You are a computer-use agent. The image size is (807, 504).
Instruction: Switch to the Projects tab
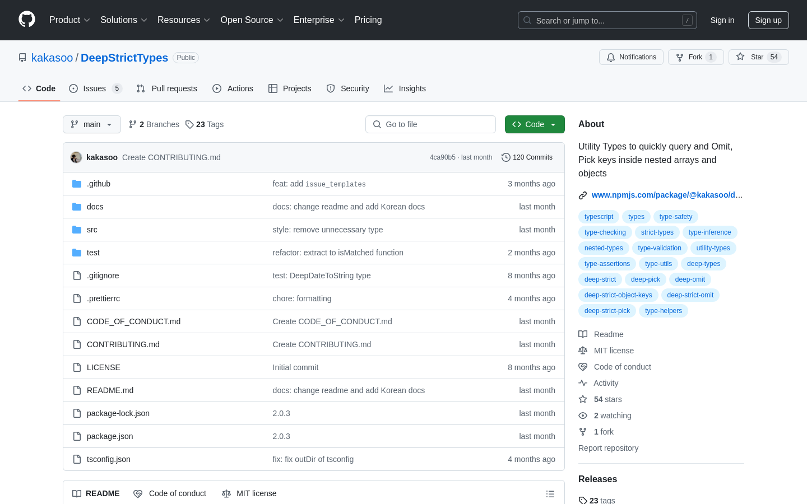coord(290,88)
